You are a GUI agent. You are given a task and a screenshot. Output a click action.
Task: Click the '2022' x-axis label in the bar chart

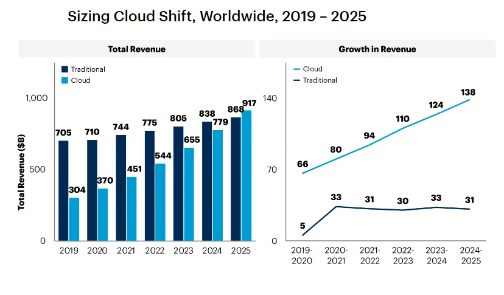(x=155, y=251)
